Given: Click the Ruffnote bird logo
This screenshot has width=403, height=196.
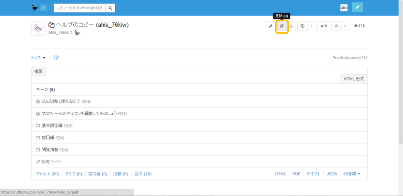Looking at the screenshot, I should pyautogui.click(x=34, y=8).
